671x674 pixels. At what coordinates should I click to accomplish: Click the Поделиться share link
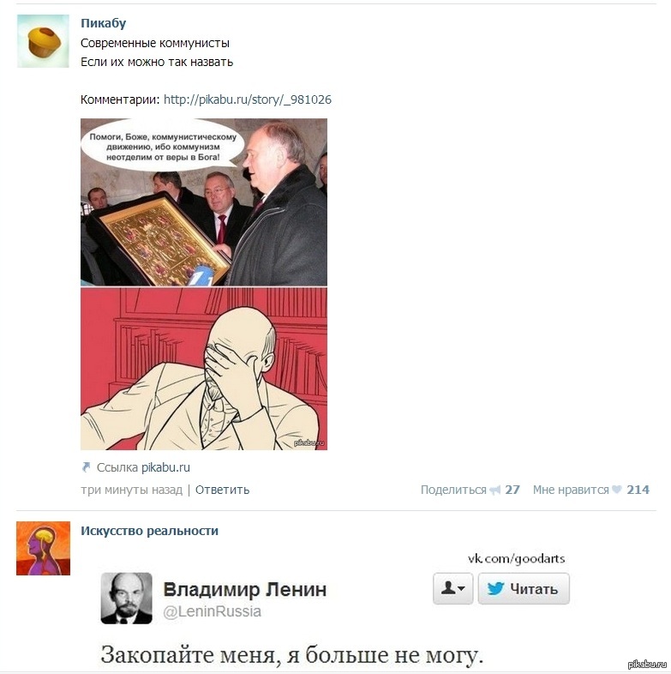coord(453,490)
